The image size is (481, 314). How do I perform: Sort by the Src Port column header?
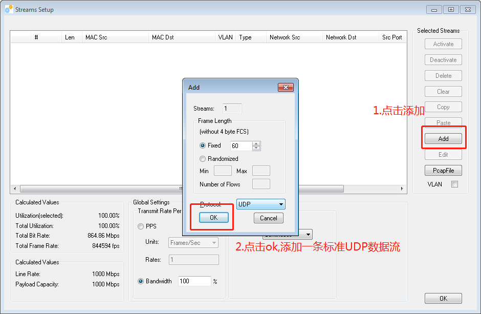392,37
